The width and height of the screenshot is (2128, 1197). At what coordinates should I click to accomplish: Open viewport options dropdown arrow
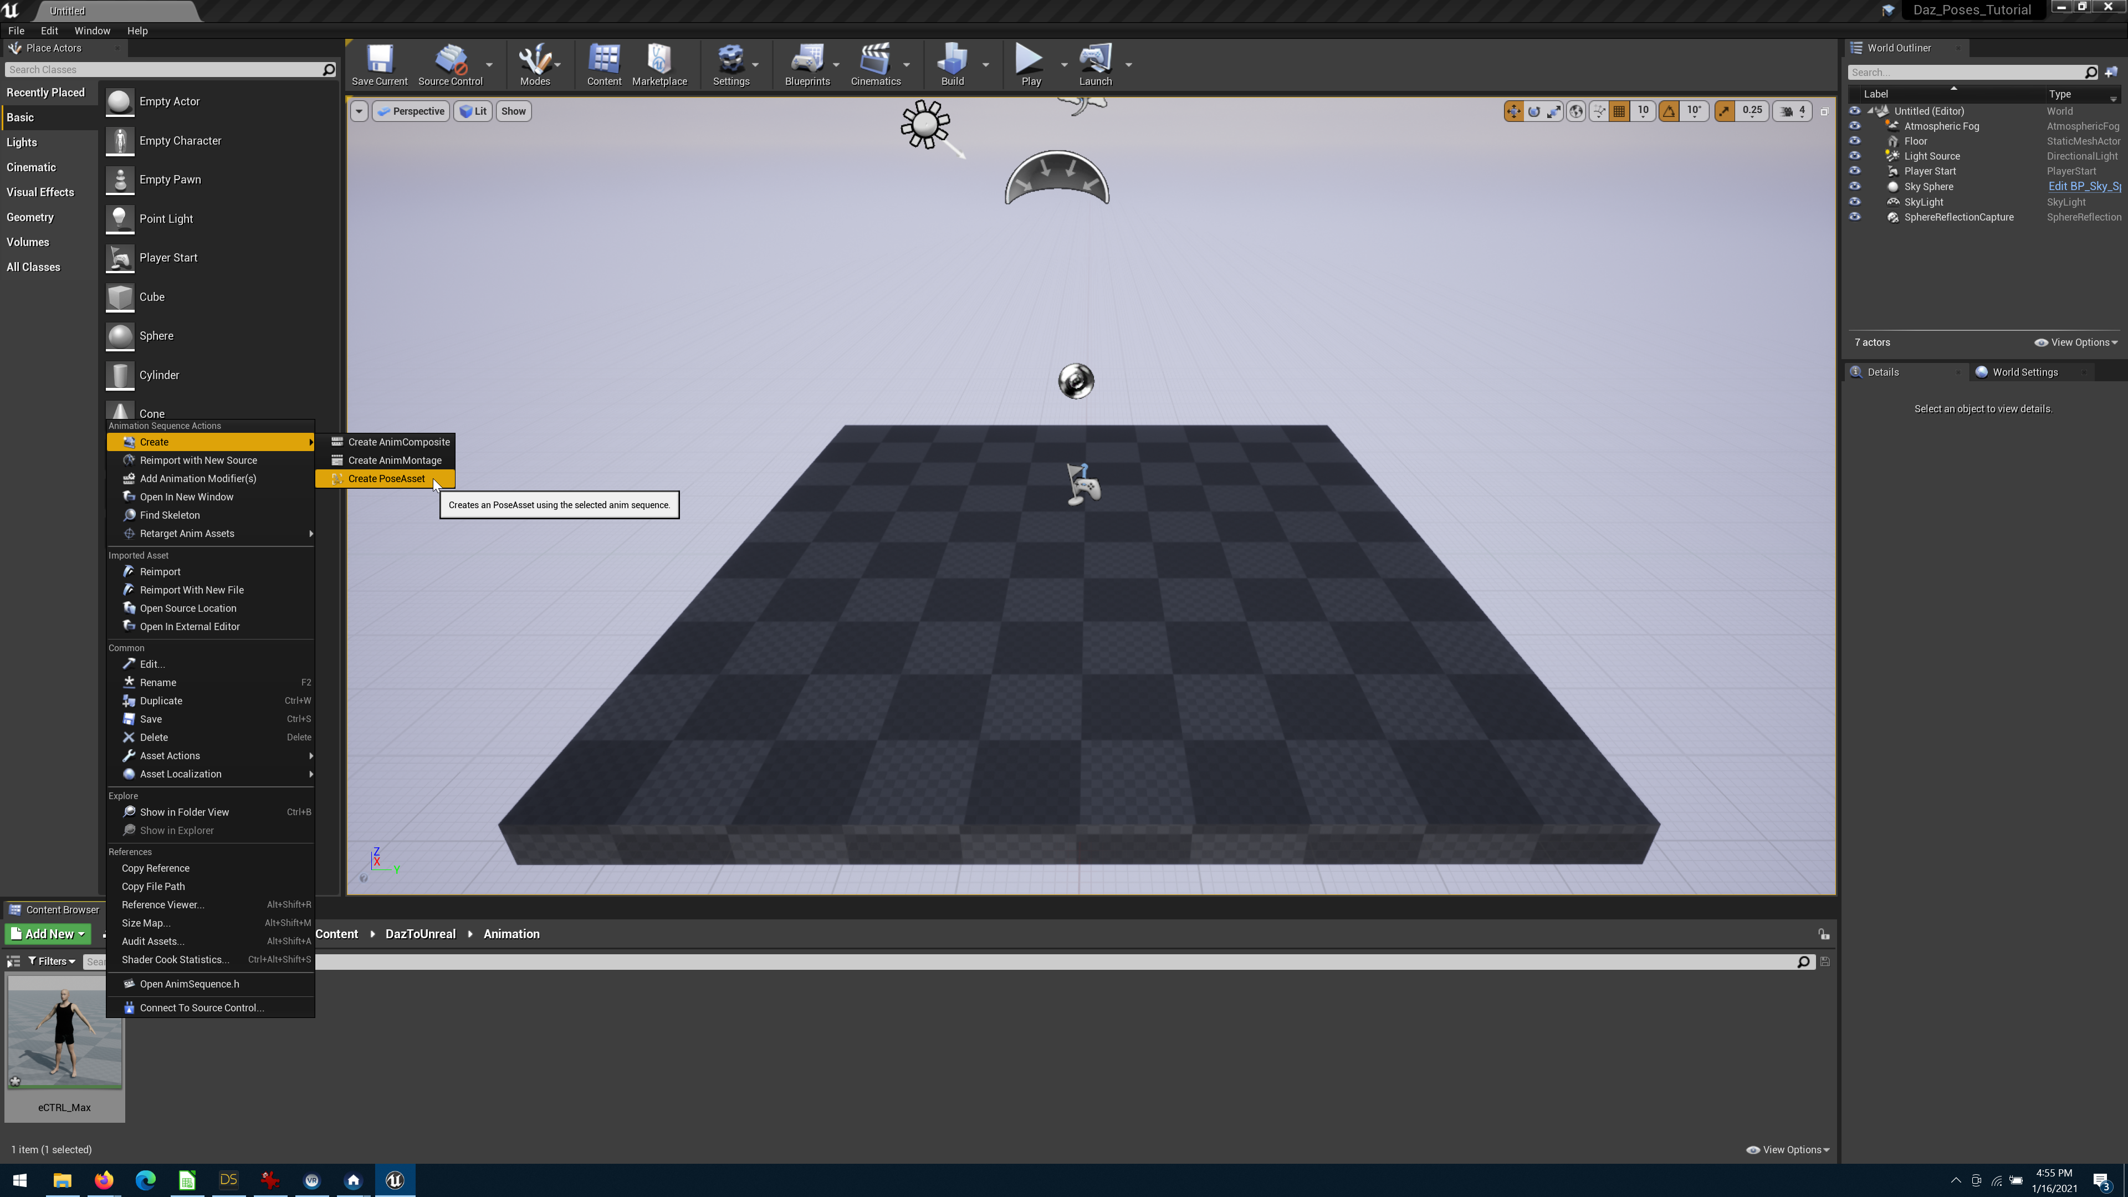click(x=359, y=111)
